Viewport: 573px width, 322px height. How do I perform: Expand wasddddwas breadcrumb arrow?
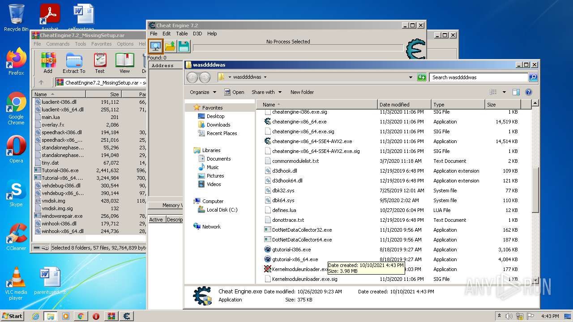pyautogui.click(x=265, y=77)
